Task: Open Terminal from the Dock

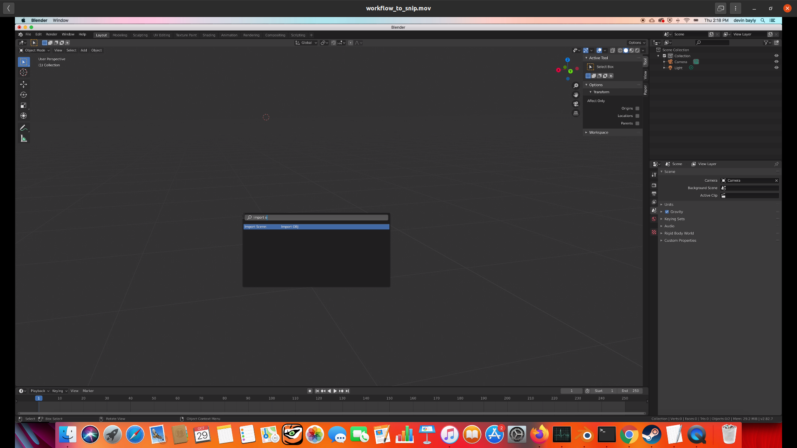Action: pos(606,435)
